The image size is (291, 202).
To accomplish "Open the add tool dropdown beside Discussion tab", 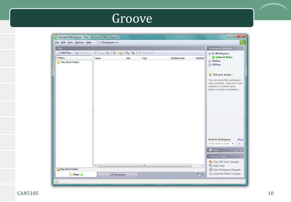I will [x=201, y=174].
